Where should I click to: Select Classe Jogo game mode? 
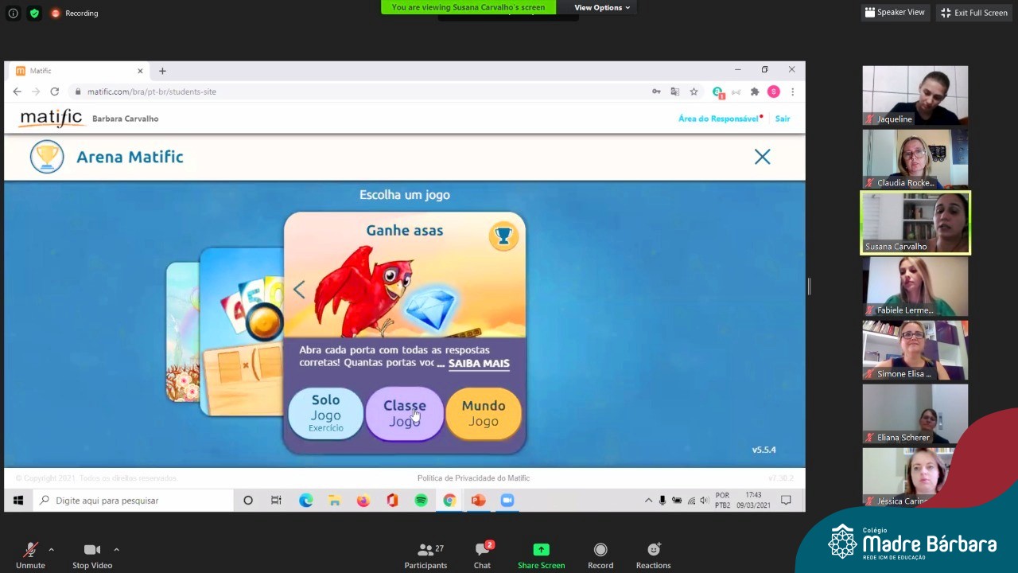tap(404, 413)
